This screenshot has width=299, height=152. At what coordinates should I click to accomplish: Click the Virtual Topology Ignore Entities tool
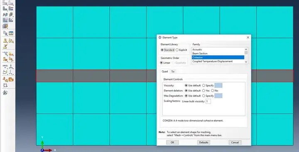pyautogui.click(x=5, y=46)
